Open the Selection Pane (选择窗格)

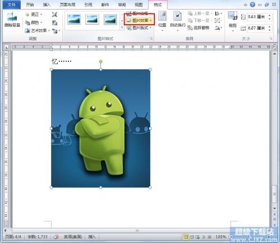(x=198, y=28)
